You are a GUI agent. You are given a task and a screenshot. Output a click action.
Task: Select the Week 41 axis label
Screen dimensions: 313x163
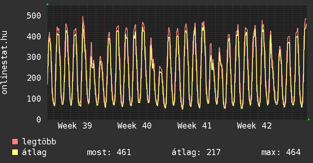coord(194,126)
